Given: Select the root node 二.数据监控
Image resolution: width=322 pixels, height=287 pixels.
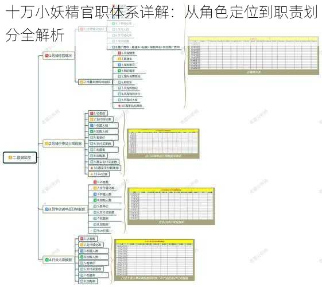Looking at the screenshot, I should (20, 158).
